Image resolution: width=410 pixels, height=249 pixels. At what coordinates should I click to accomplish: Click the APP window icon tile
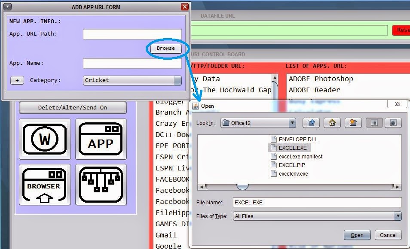(x=101, y=139)
